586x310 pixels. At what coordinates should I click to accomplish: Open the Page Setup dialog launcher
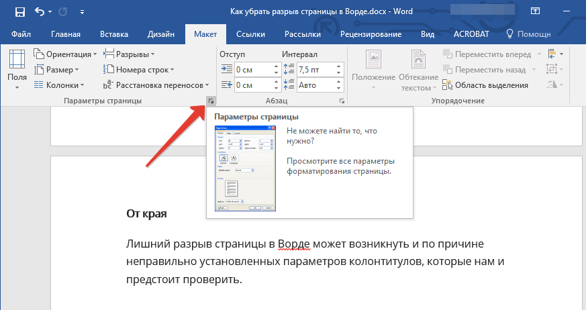click(211, 101)
